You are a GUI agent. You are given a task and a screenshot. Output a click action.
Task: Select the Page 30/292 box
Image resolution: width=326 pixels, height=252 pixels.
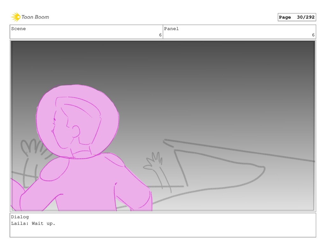(297, 17)
